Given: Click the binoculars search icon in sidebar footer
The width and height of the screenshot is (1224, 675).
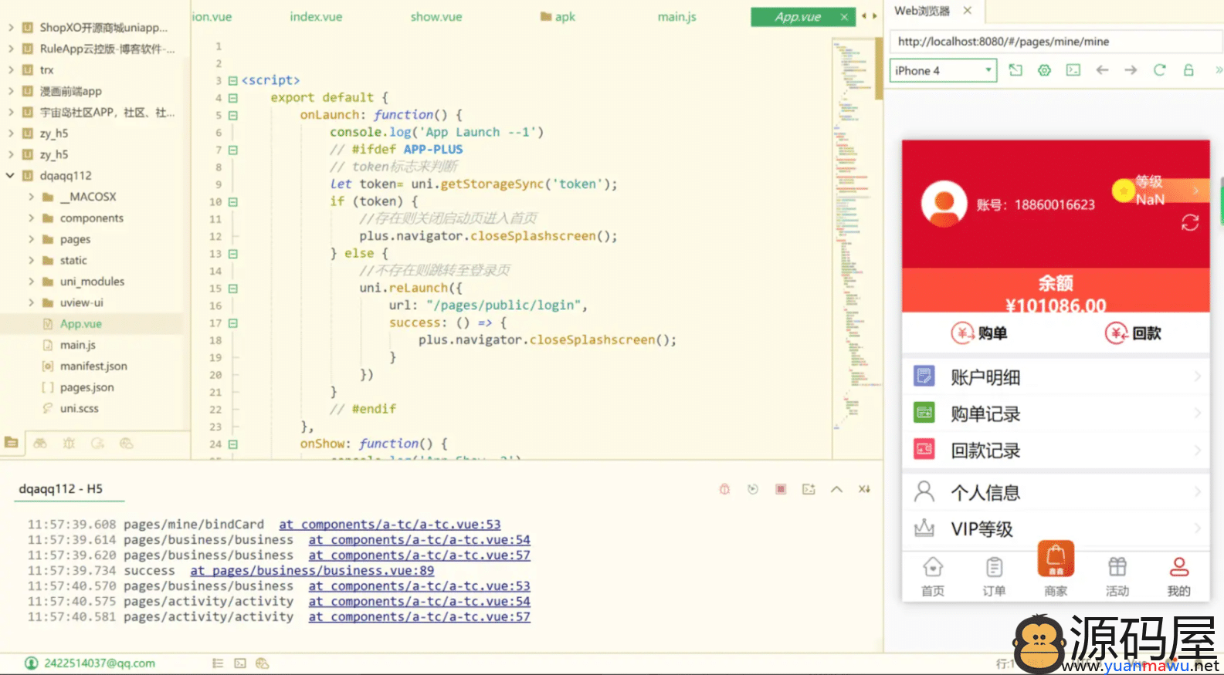Looking at the screenshot, I should point(40,443).
